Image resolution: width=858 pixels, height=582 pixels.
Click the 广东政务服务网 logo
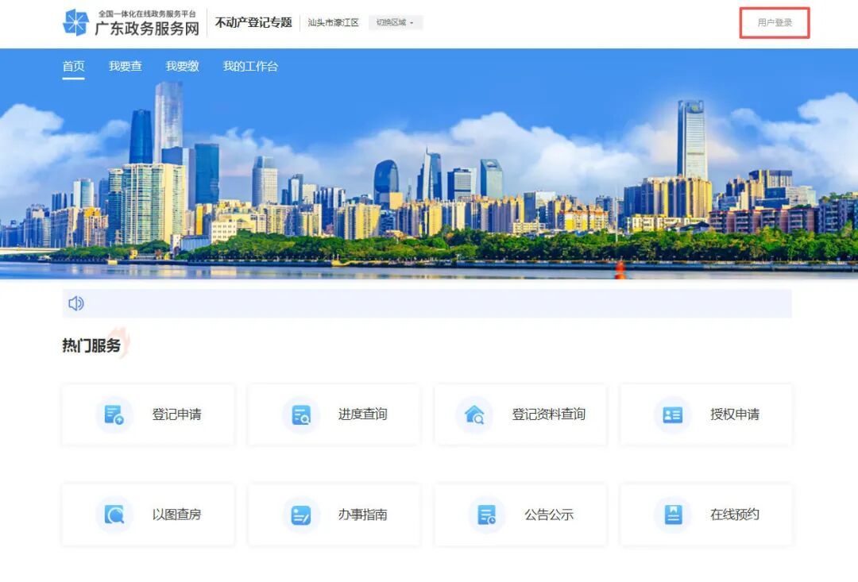pyautogui.click(x=131, y=23)
